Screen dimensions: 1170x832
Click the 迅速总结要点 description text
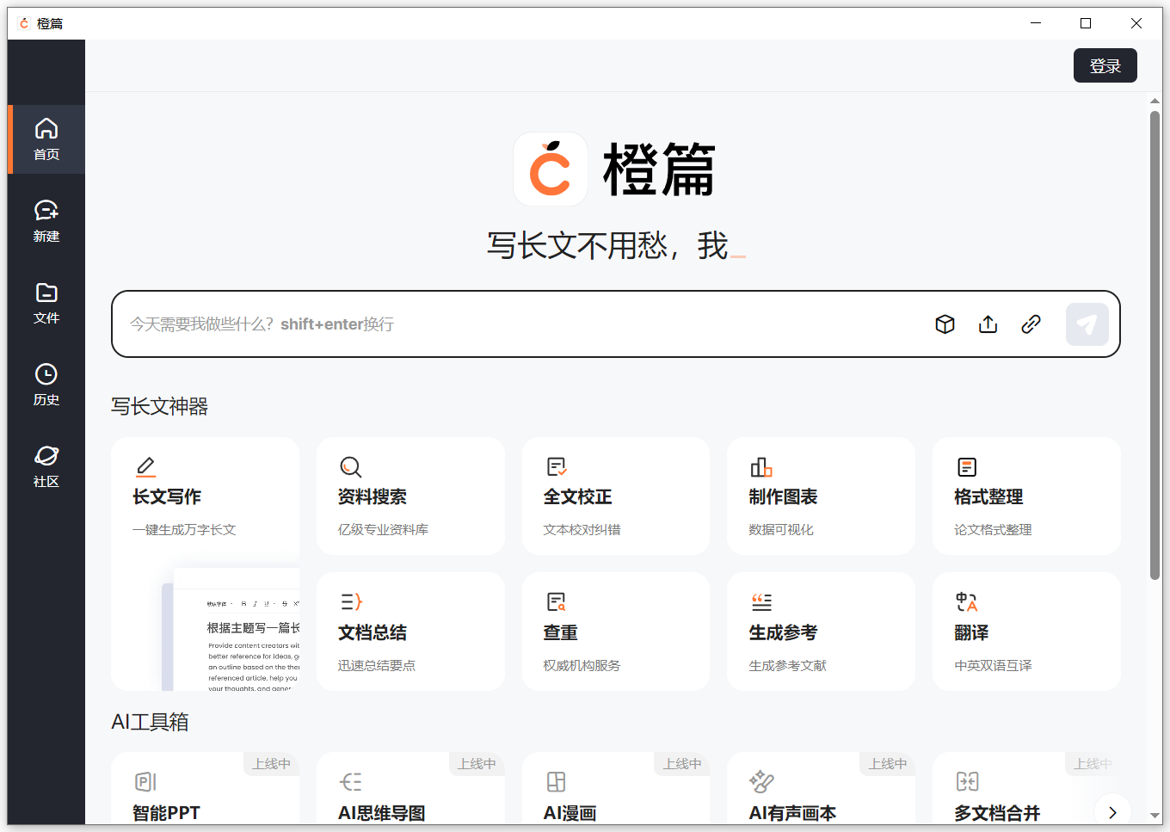377,666
